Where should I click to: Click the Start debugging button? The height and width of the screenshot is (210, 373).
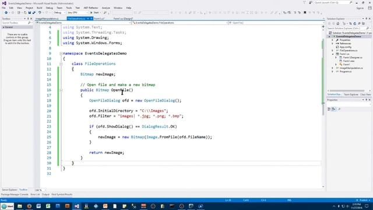pos(94,13)
